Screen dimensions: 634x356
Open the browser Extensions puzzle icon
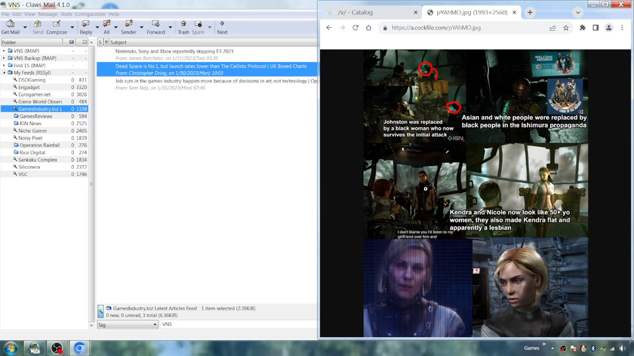[x=582, y=28]
